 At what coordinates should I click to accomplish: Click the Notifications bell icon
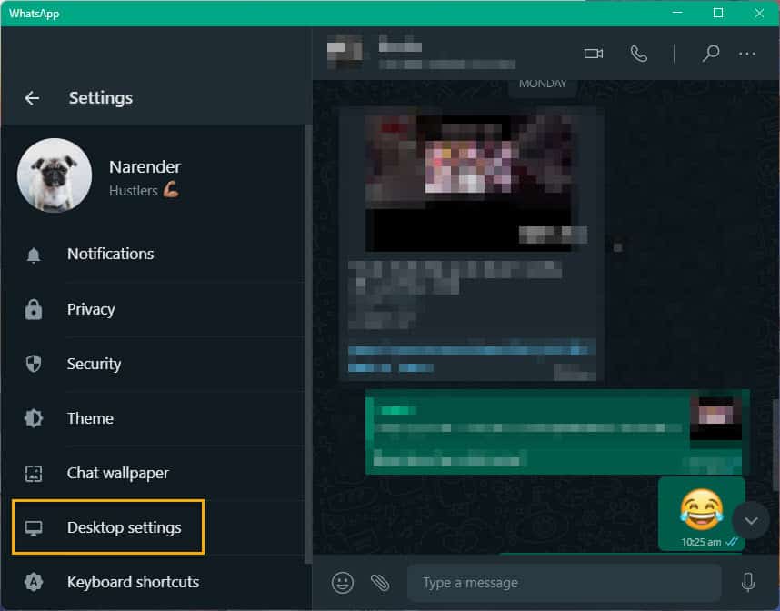coord(34,255)
